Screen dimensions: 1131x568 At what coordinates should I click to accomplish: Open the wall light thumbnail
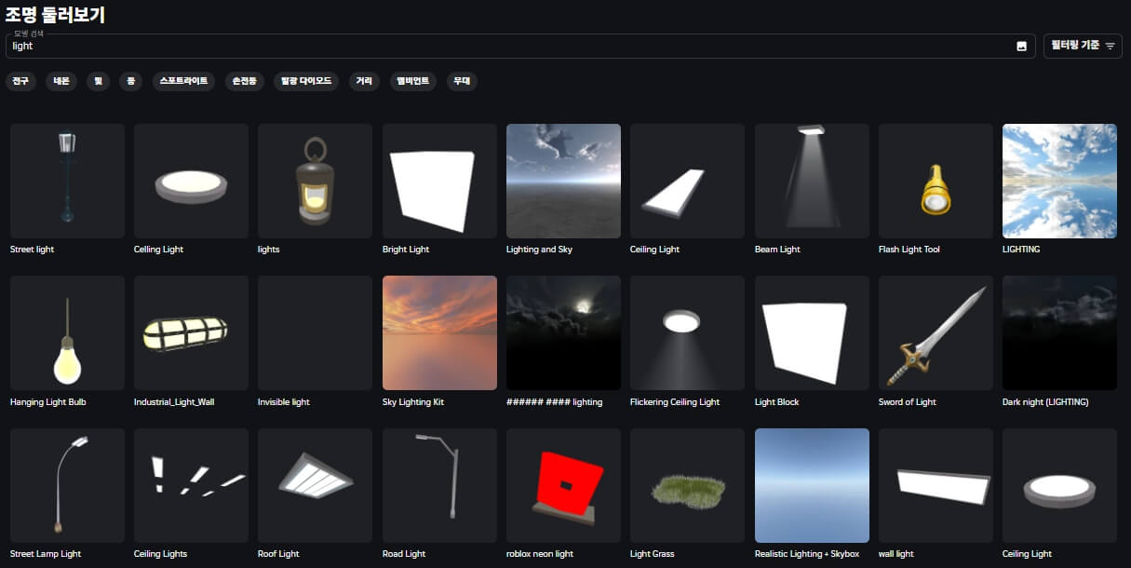[936, 485]
